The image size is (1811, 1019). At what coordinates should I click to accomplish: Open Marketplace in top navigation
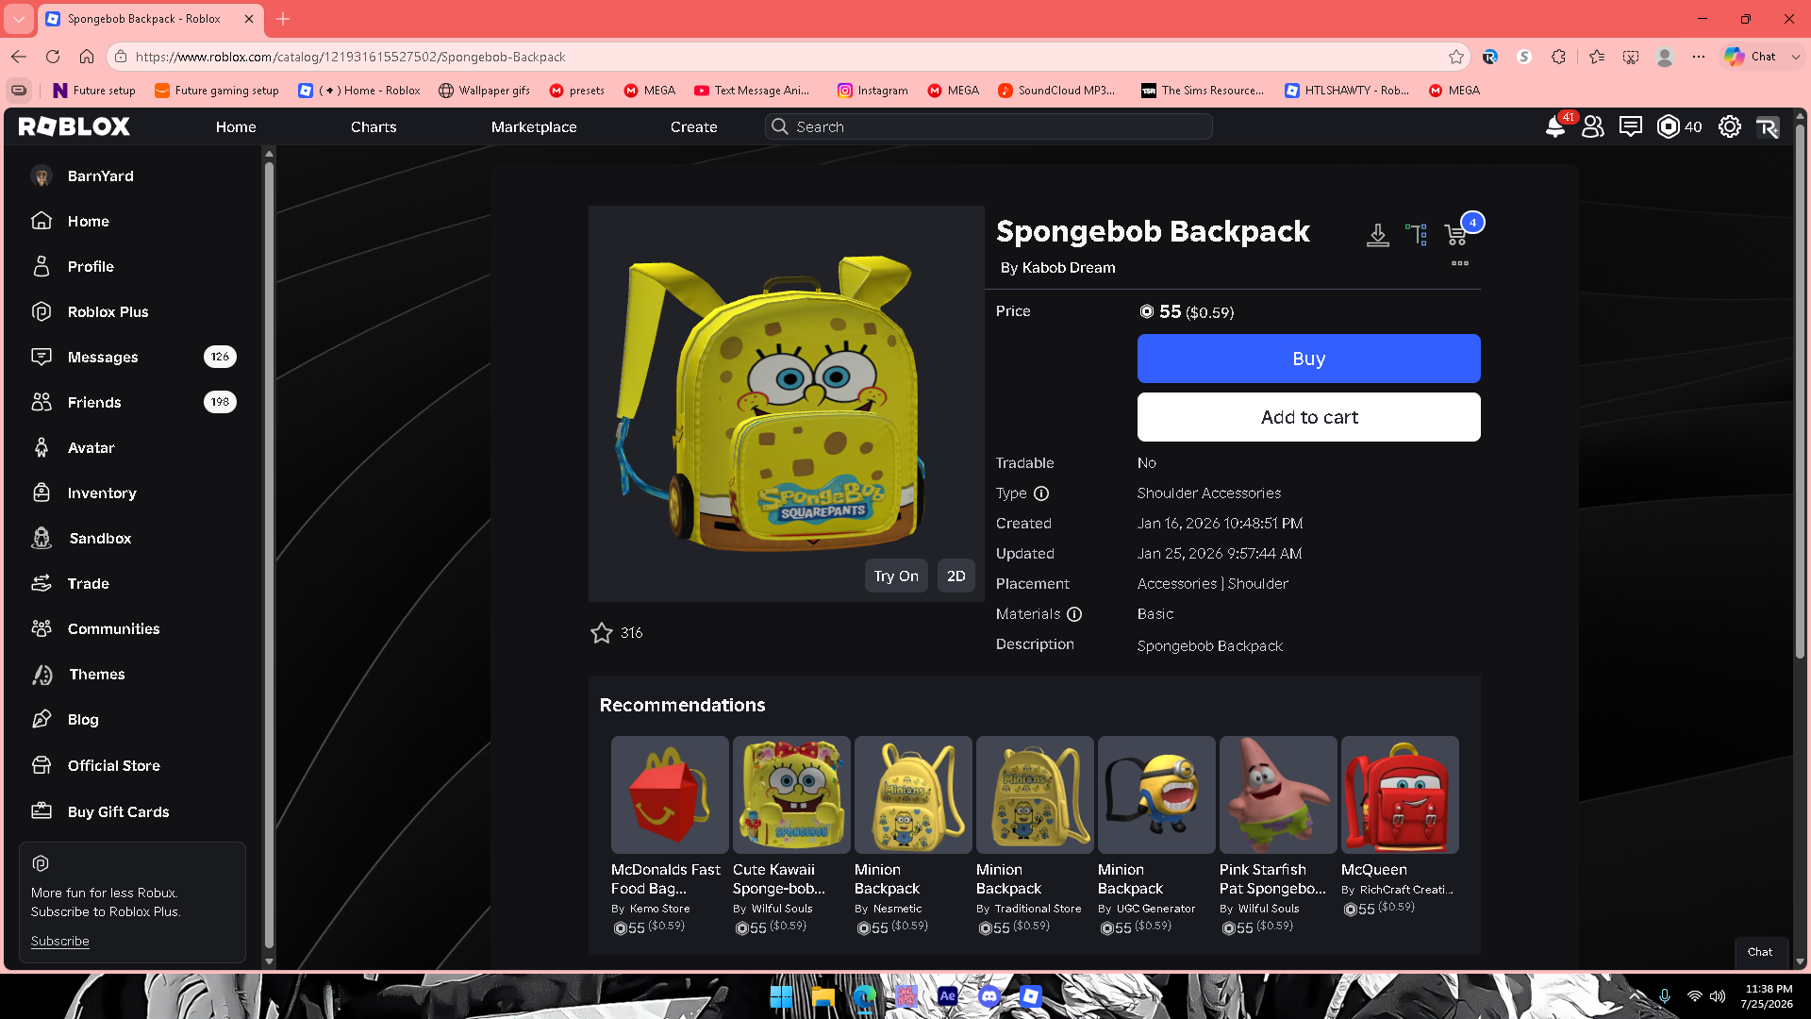tap(534, 126)
